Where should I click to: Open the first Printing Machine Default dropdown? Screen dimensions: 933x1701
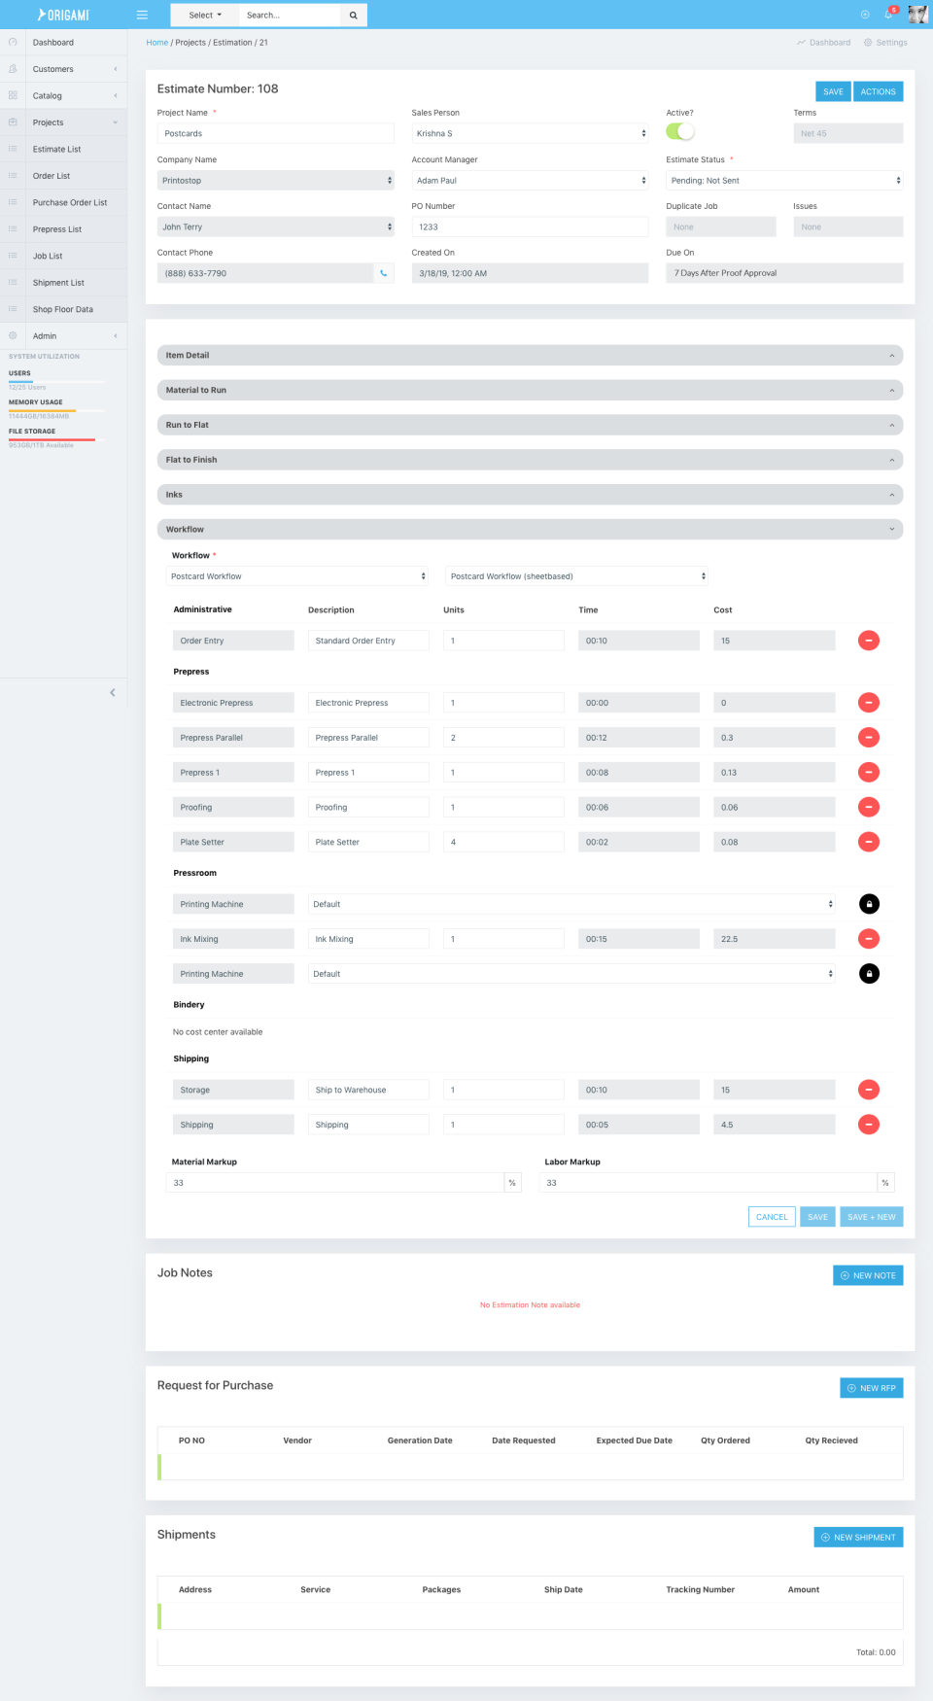pyautogui.click(x=571, y=904)
